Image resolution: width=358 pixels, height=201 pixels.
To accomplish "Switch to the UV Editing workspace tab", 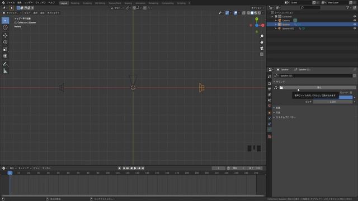I will [100, 3].
